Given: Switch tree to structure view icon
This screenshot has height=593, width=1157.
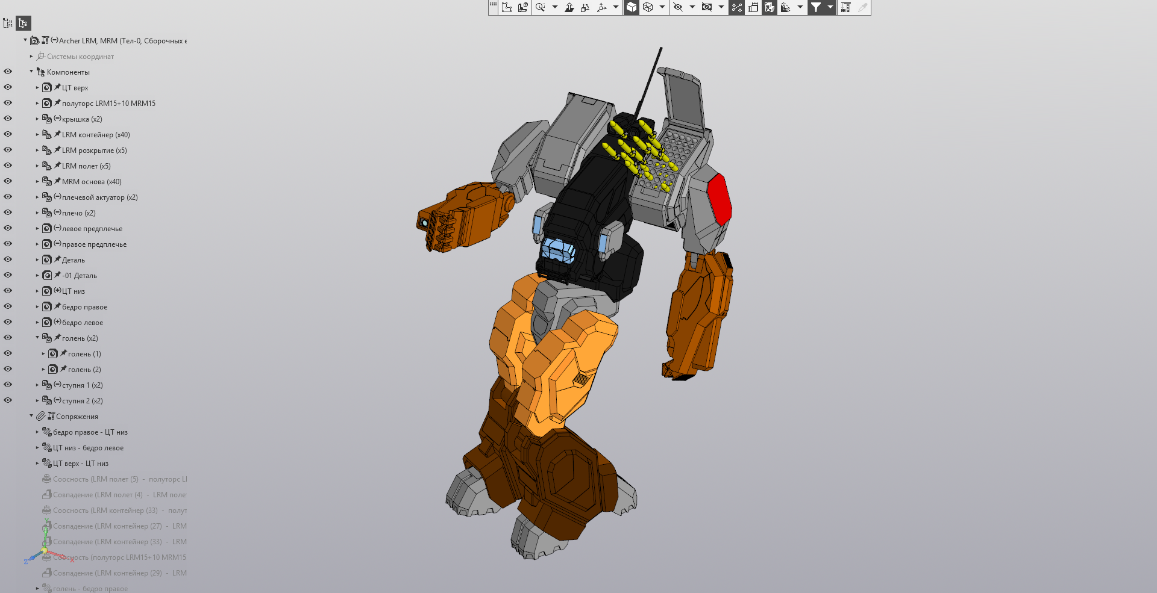Looking at the screenshot, I should pyautogui.click(x=23, y=23).
